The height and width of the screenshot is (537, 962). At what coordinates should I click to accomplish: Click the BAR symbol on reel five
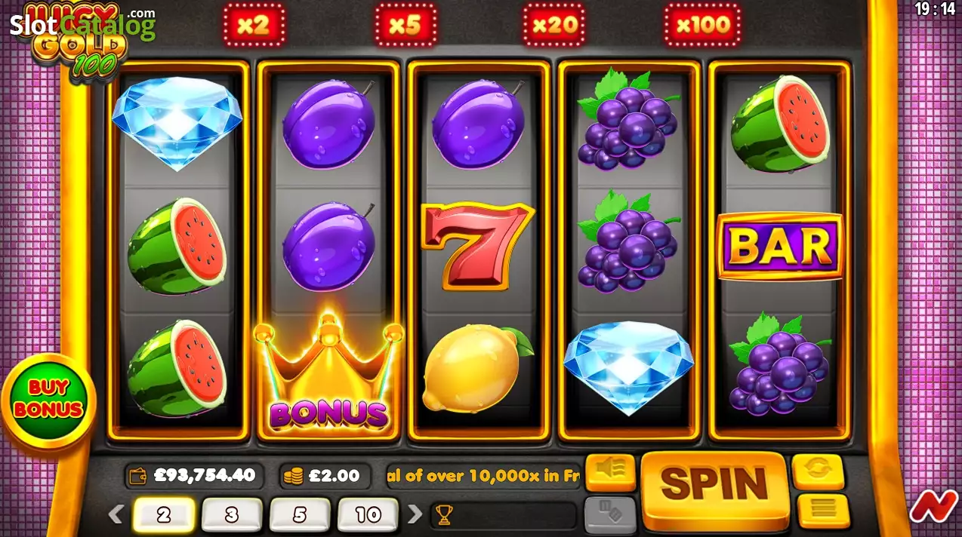(x=779, y=247)
